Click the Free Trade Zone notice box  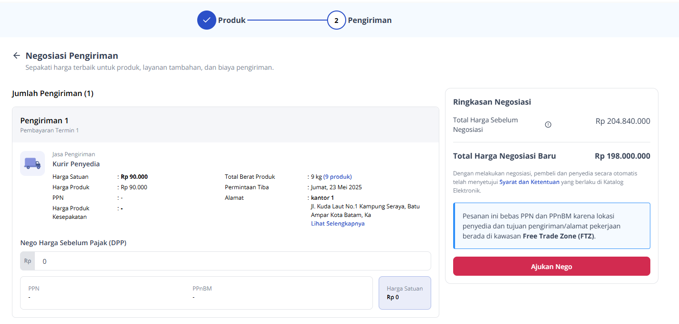tap(552, 226)
